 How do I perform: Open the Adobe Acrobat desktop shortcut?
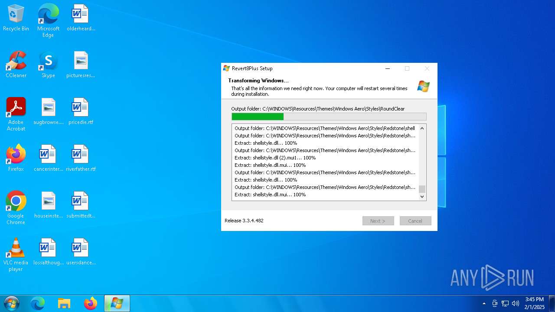point(16,114)
